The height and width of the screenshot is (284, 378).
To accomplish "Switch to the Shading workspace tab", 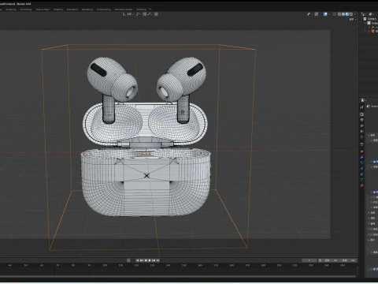I will coord(58,9).
